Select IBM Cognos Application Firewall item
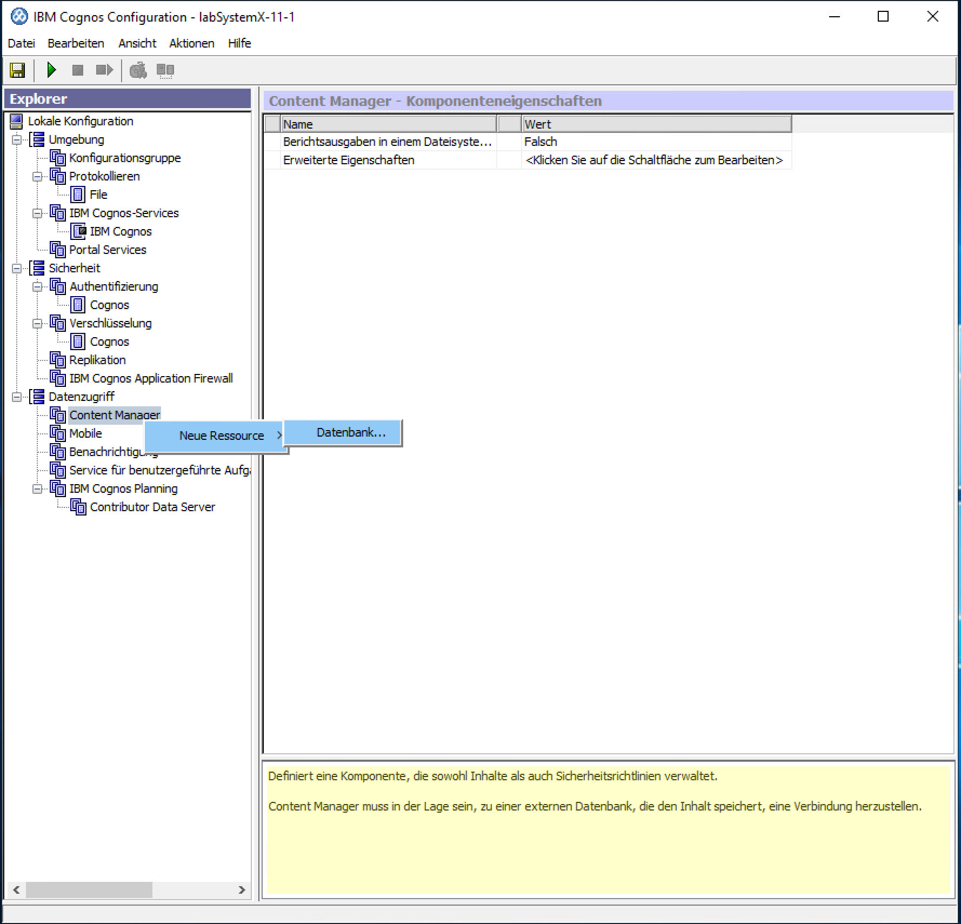Viewport: 961px width, 924px height. click(151, 378)
